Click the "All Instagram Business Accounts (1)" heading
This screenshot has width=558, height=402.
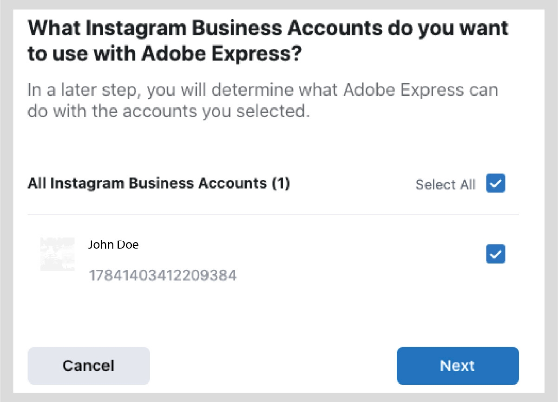[x=158, y=183]
